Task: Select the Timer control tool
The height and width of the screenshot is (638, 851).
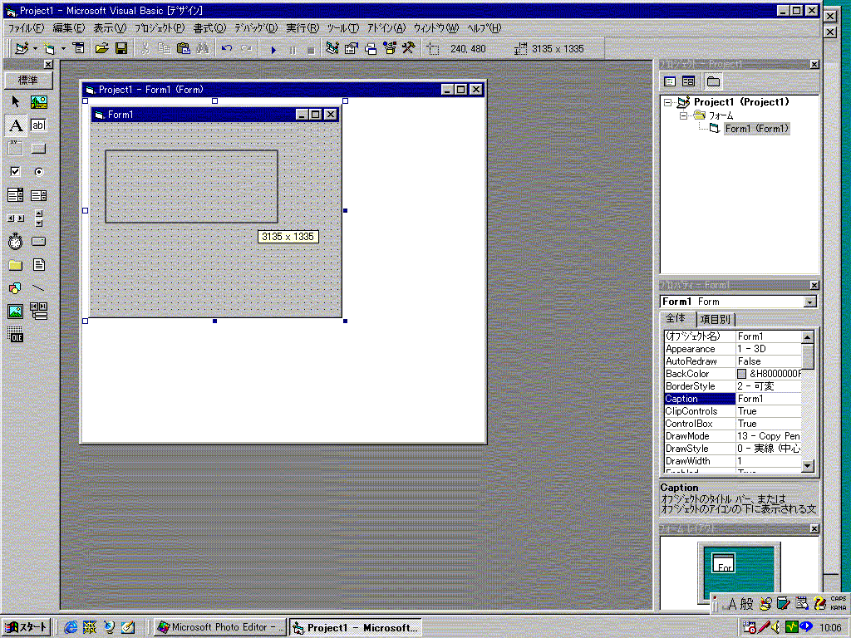Action: pyautogui.click(x=15, y=242)
